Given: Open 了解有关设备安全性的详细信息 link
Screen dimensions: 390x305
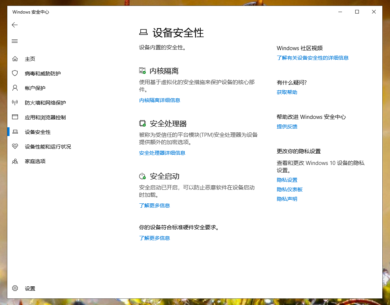Looking at the screenshot, I should pyautogui.click(x=313, y=58).
